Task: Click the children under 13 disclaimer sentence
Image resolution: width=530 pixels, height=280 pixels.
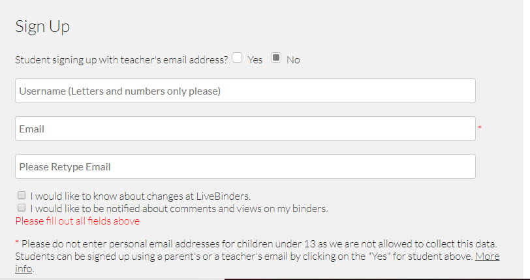Action: 261,243
